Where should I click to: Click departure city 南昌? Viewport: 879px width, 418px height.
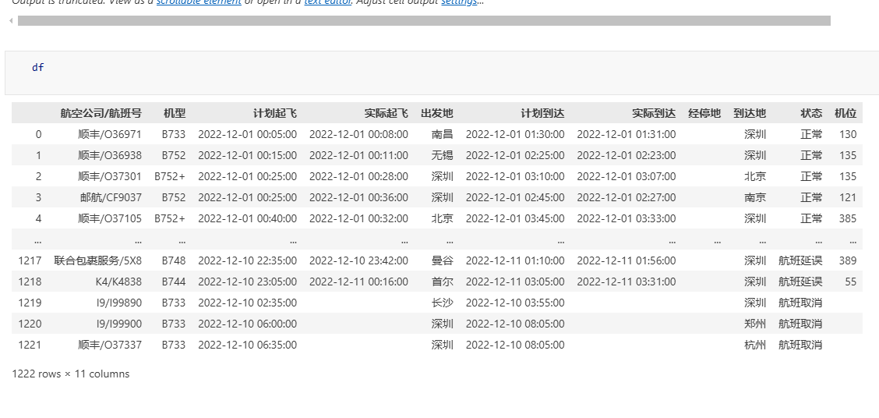pos(443,134)
